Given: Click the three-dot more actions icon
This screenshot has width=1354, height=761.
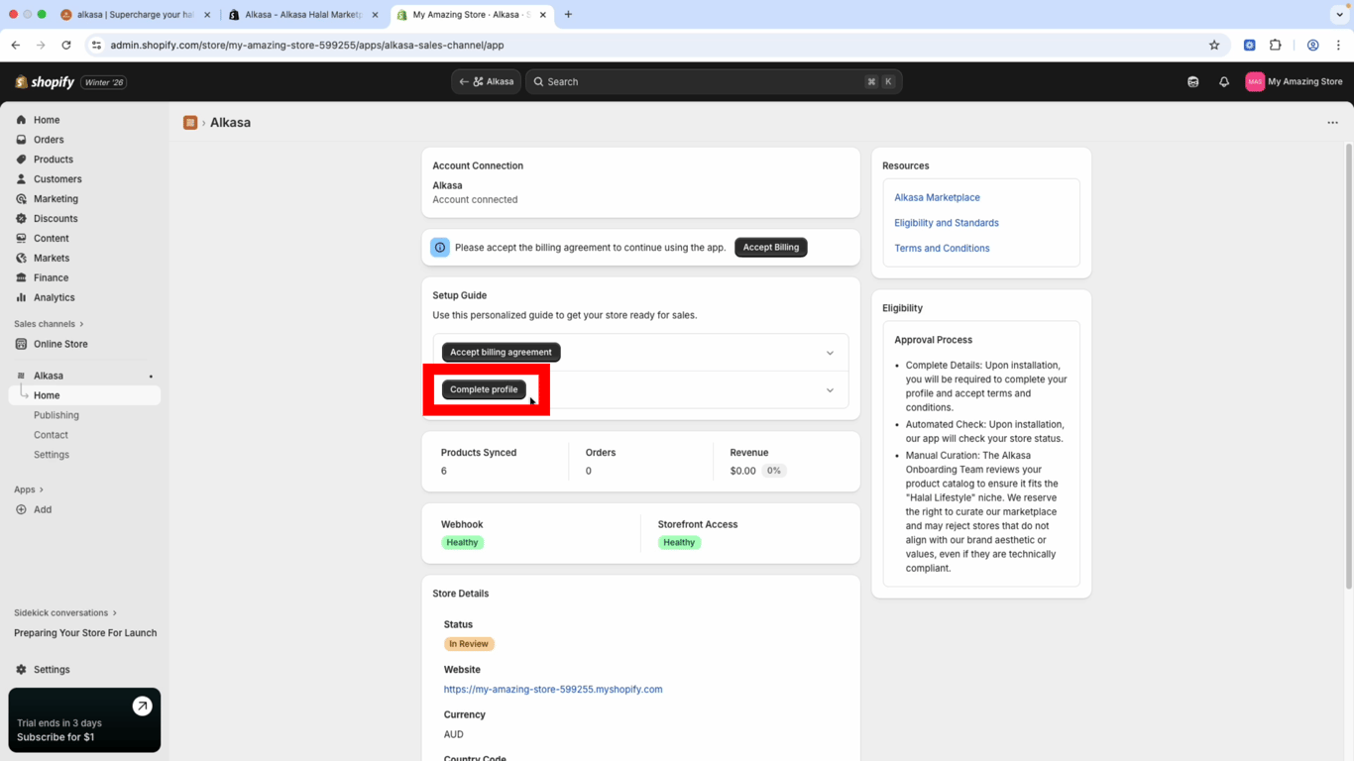Looking at the screenshot, I should 1332,123.
